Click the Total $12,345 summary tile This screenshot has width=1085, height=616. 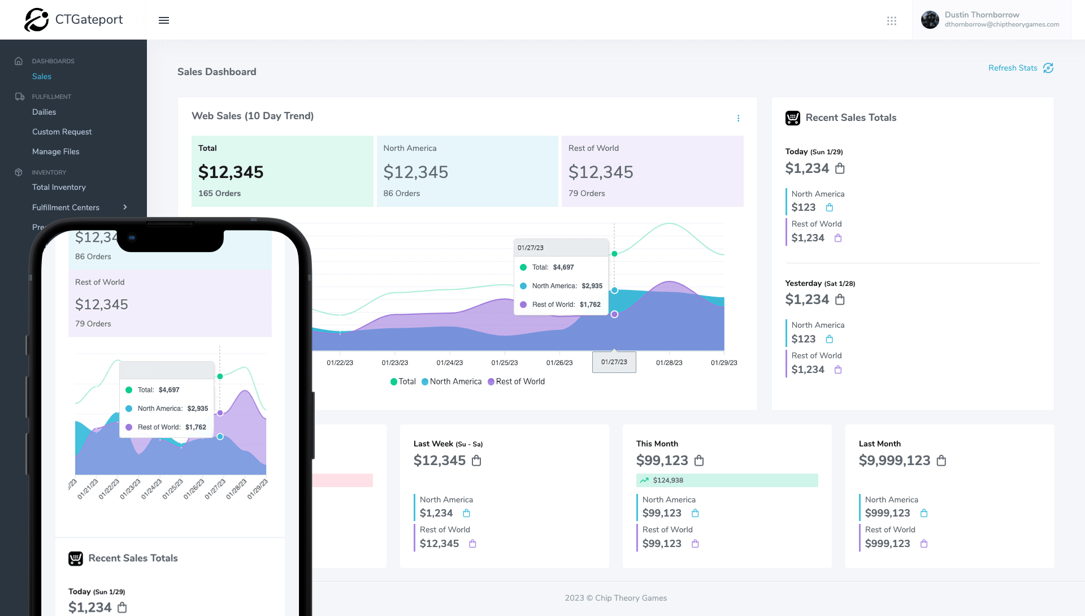[283, 171]
